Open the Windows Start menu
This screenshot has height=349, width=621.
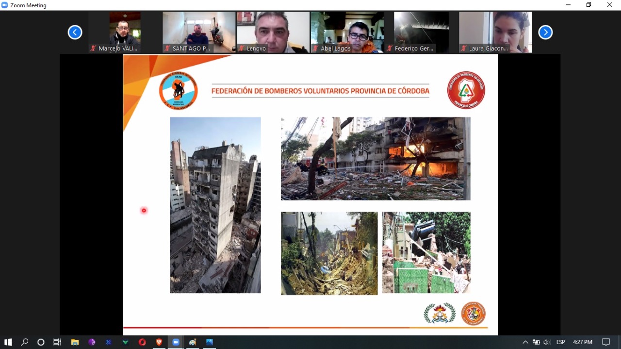(x=8, y=342)
